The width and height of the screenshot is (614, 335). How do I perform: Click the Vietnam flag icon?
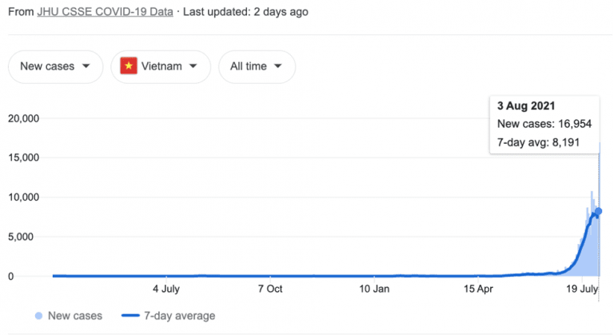(129, 66)
